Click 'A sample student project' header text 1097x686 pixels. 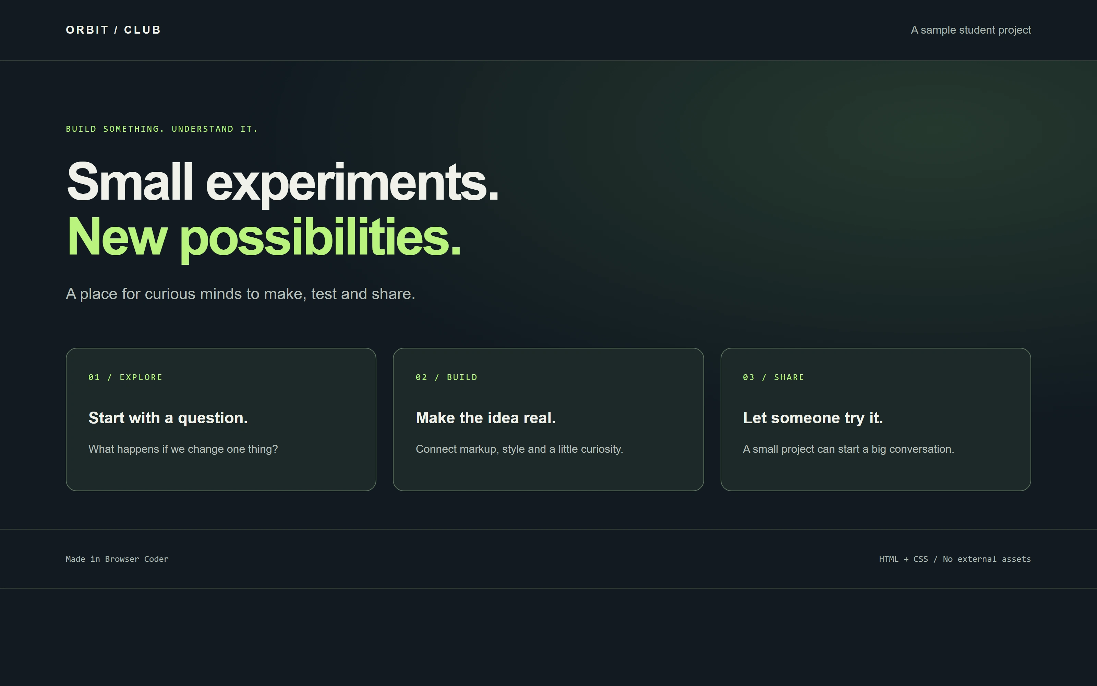point(971,30)
